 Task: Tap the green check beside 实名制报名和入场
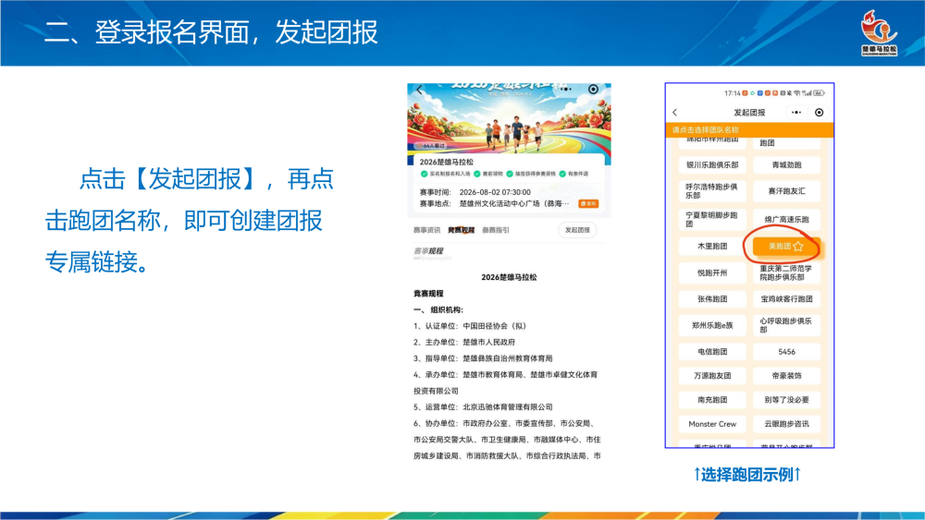(424, 174)
